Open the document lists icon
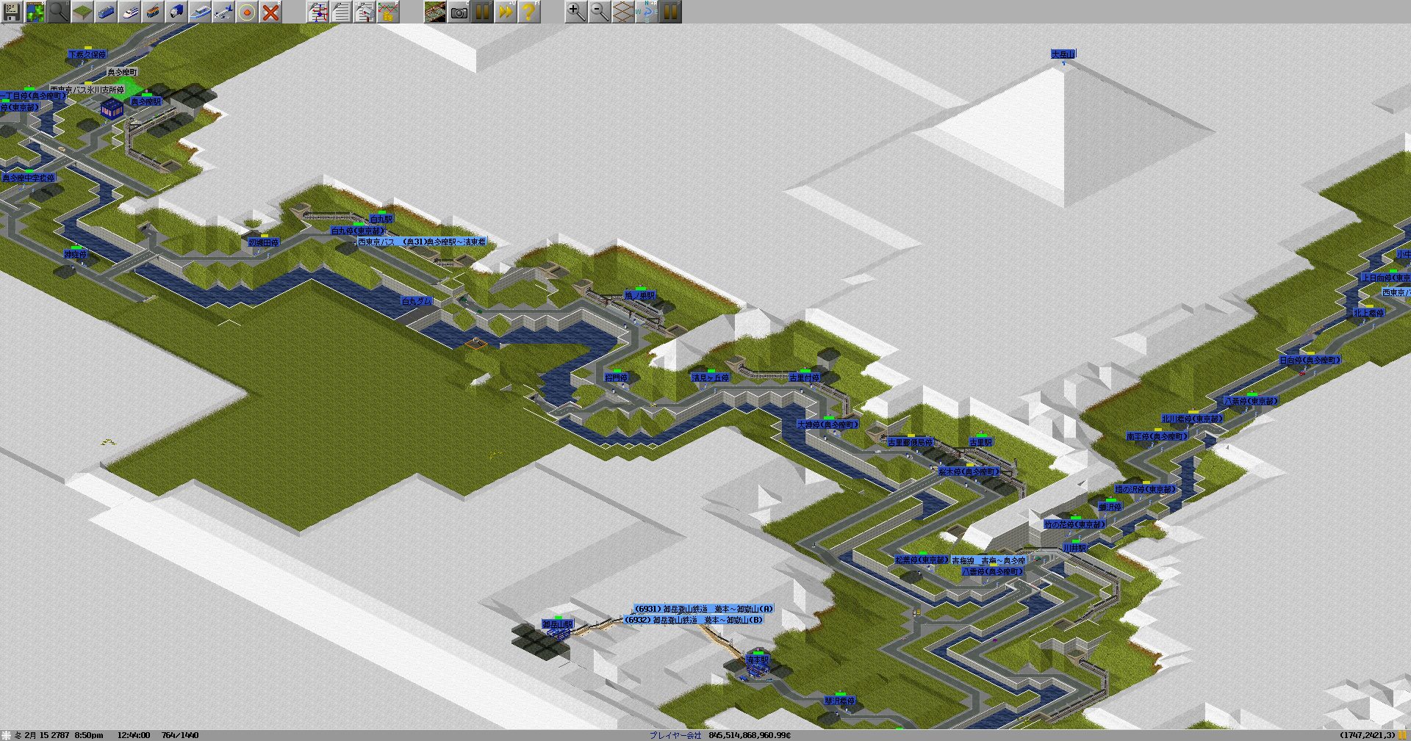The image size is (1411, 741). click(341, 12)
